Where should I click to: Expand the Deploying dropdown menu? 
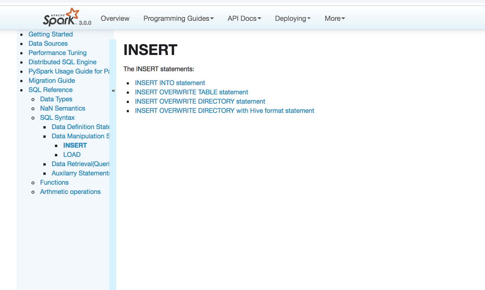(x=293, y=19)
